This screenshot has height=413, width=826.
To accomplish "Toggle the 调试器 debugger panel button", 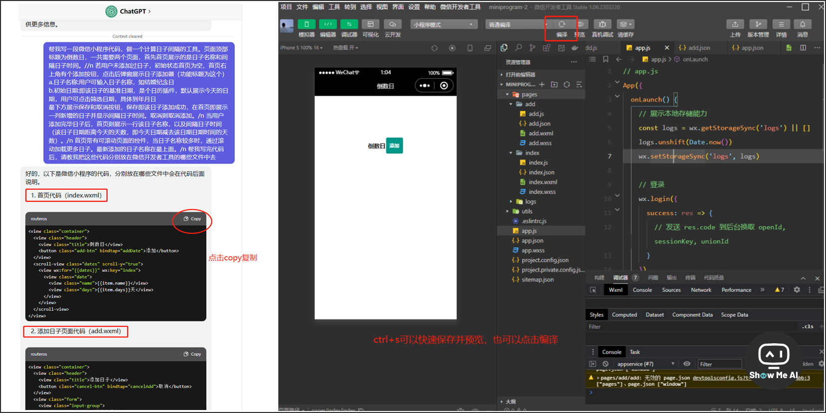I will pyautogui.click(x=349, y=24).
